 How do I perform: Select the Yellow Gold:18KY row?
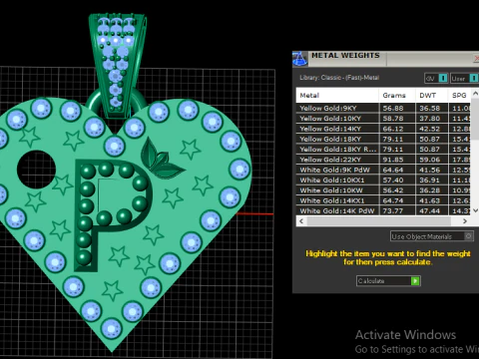tap(383, 139)
